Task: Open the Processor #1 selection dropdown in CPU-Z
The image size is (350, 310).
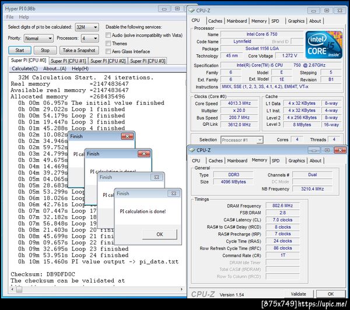Action: pyautogui.click(x=242, y=140)
